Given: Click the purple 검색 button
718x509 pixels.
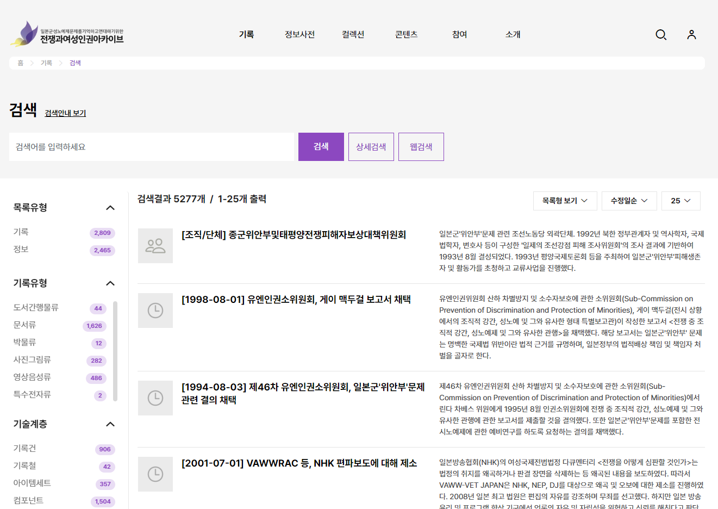Looking at the screenshot, I should coord(321,147).
